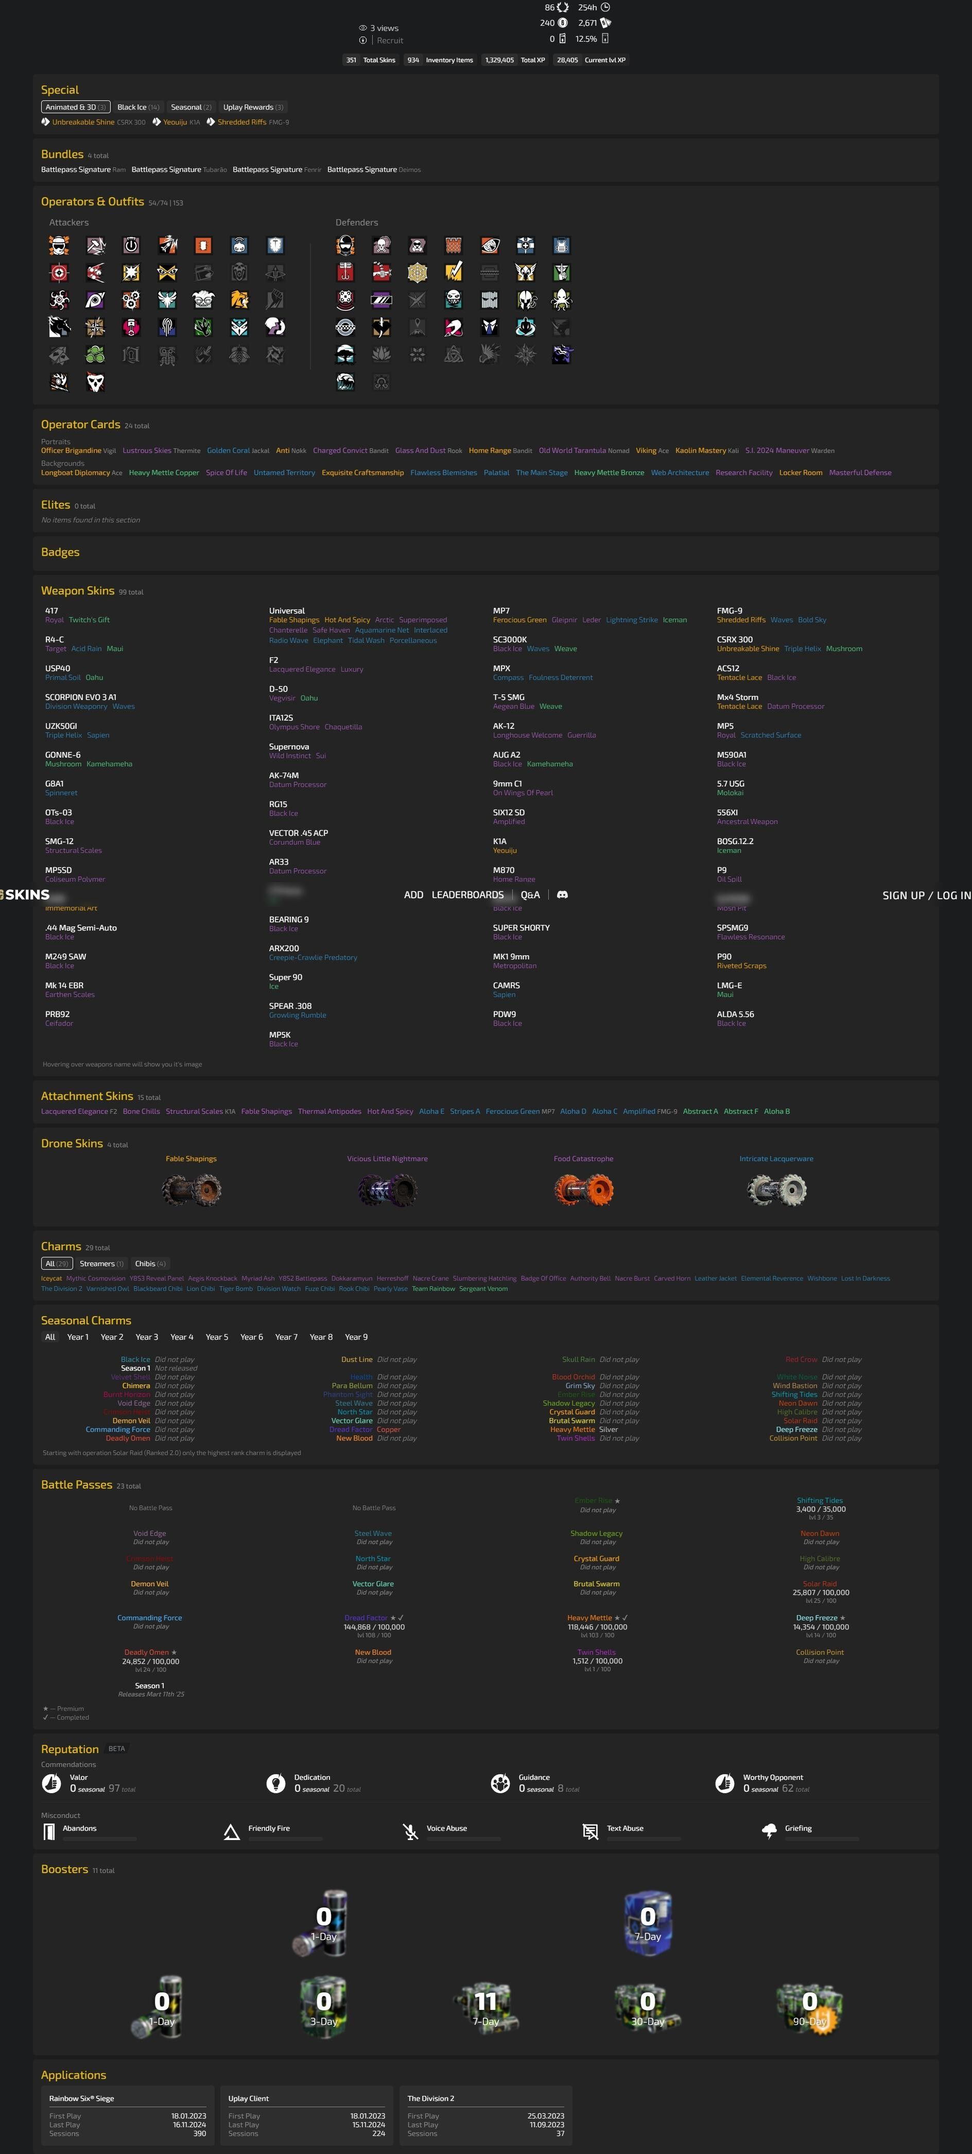Click the Rook armor vest defender icon
The image size is (972, 2154).
click(561, 245)
